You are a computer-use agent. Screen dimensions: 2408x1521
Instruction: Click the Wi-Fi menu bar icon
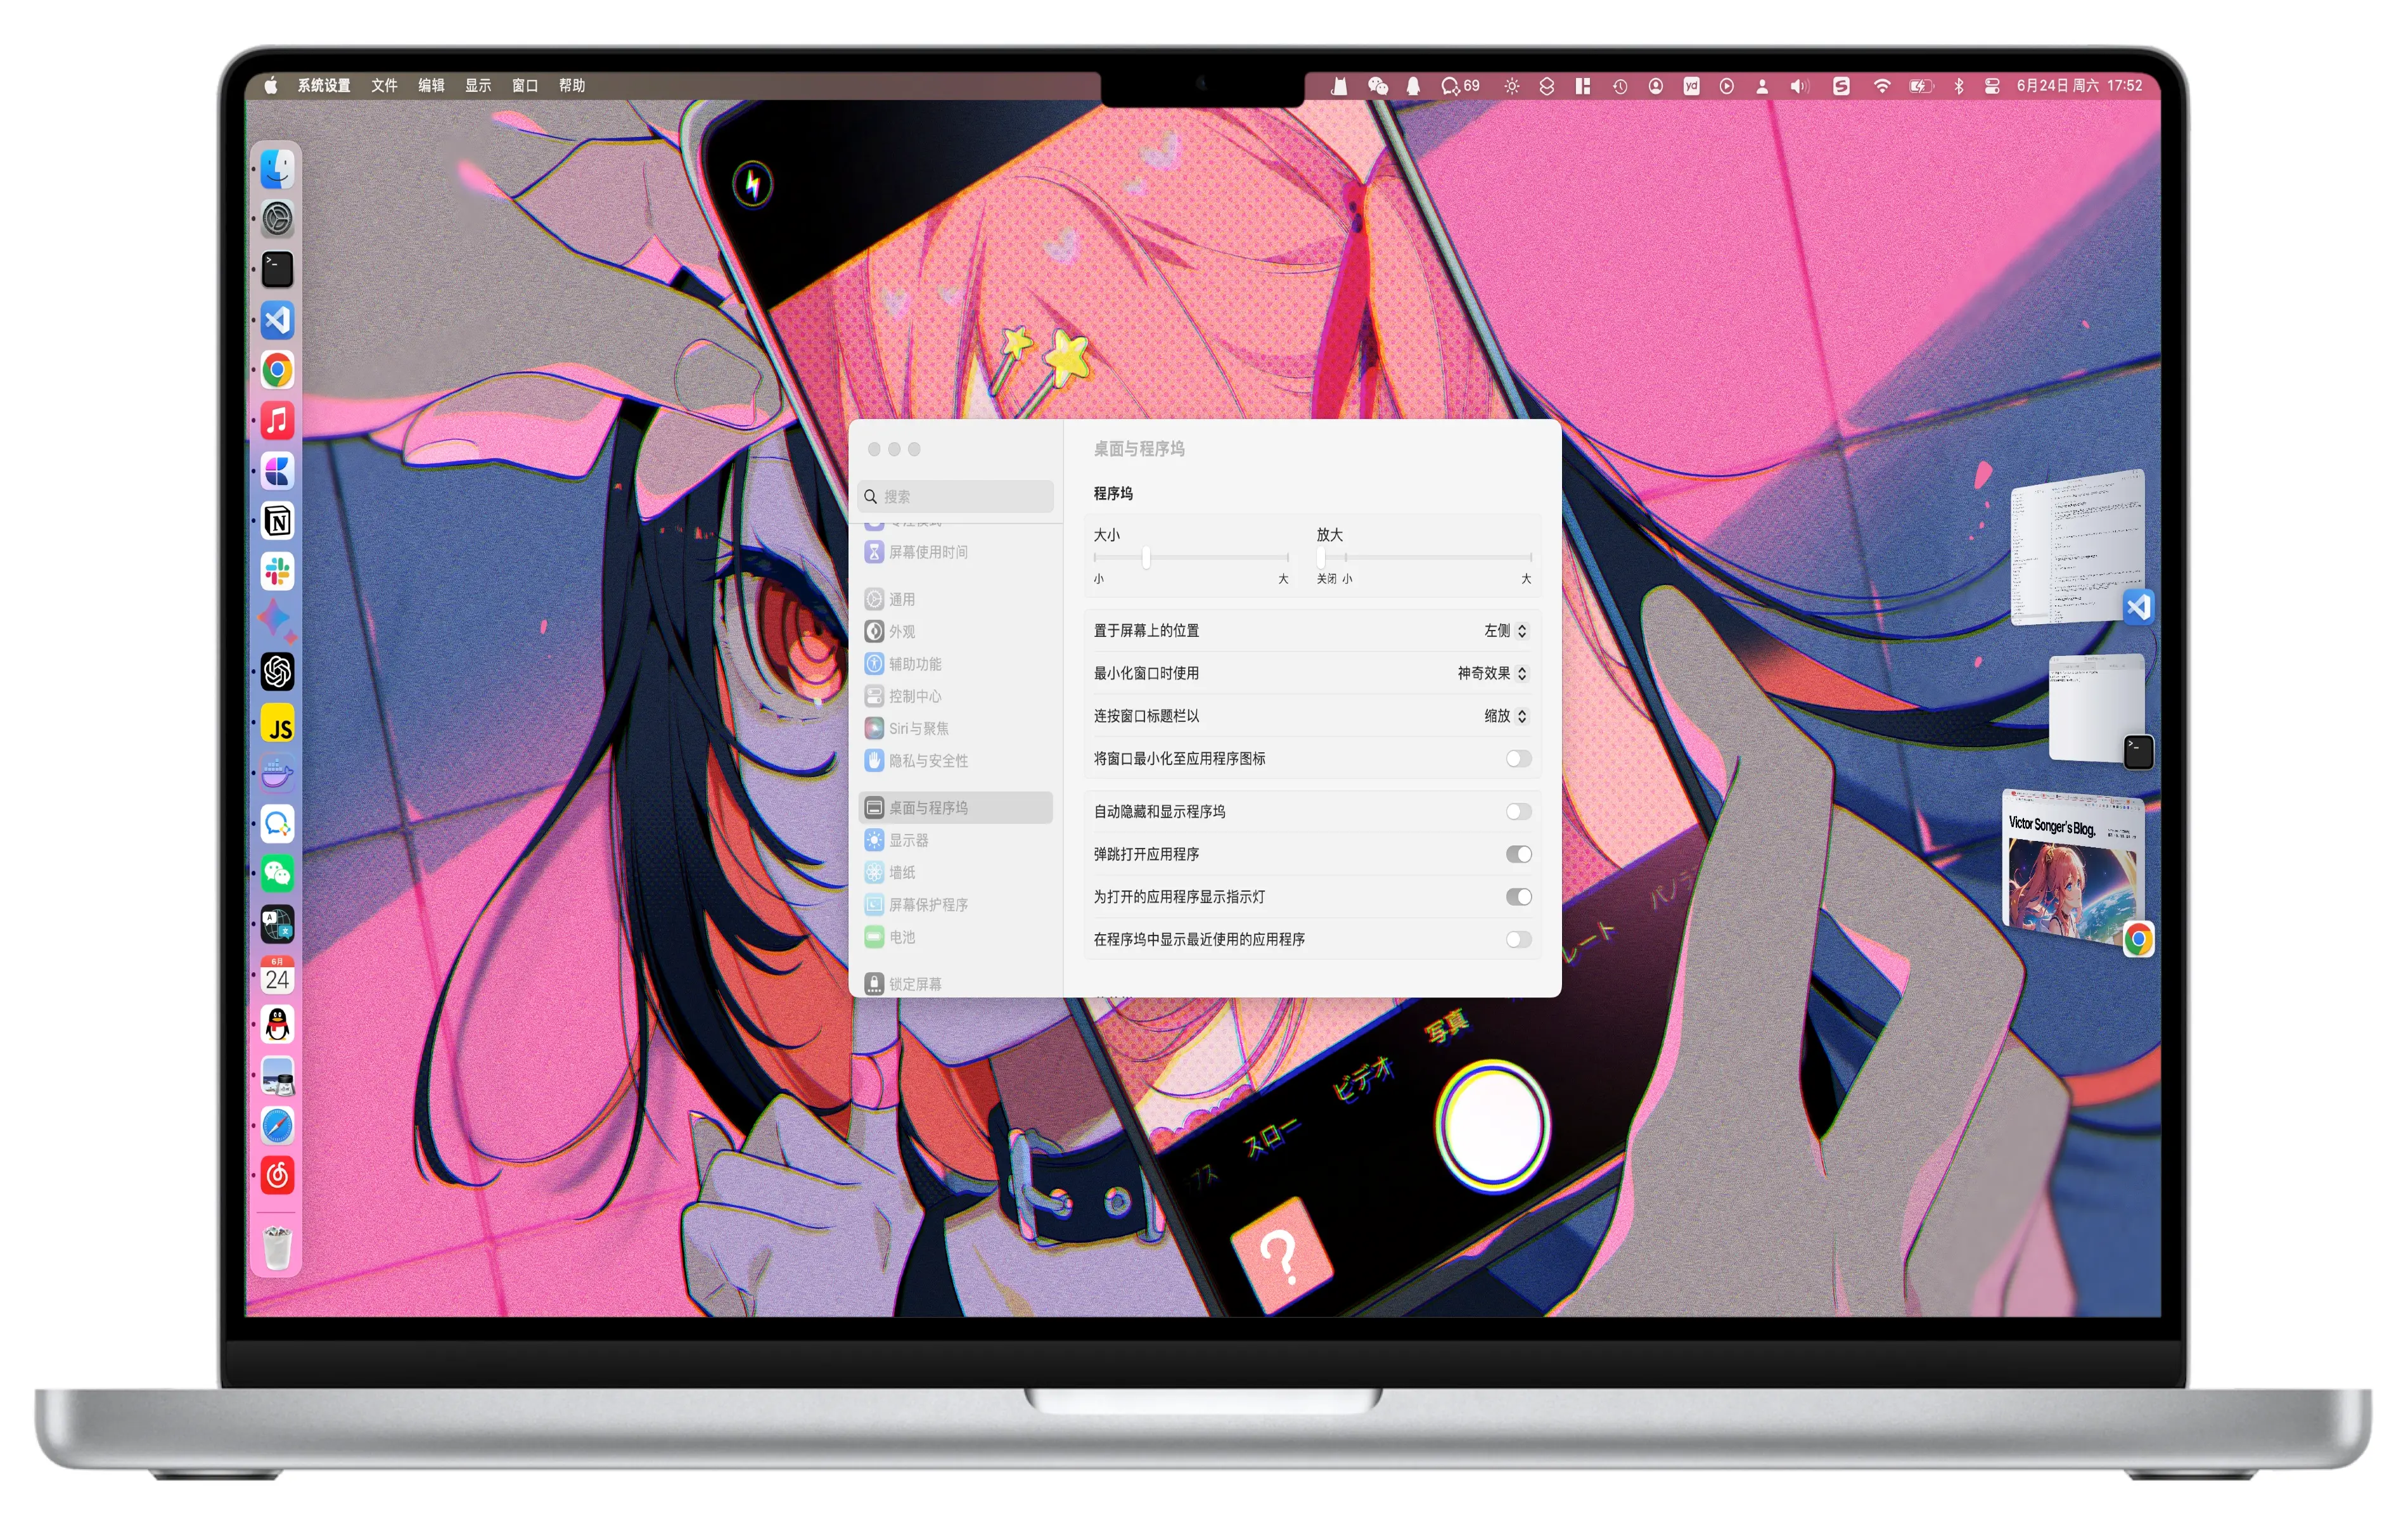pos(1881,86)
